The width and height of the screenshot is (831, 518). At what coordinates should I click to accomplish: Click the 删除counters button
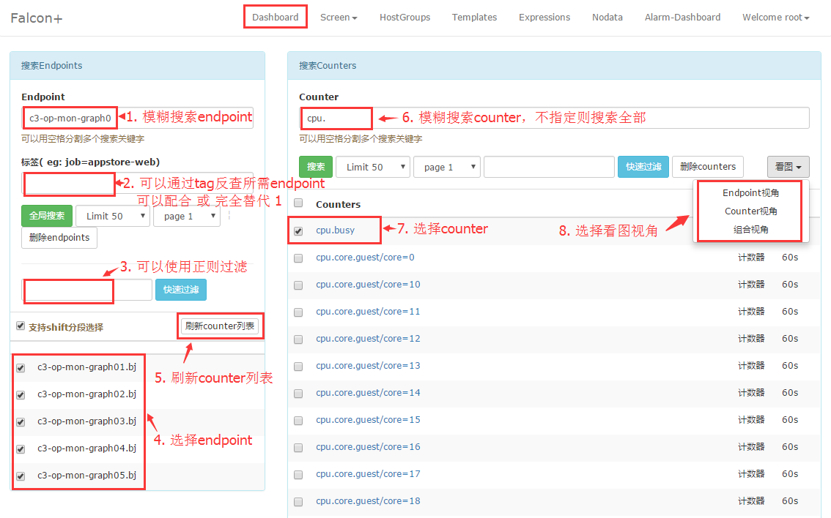coord(707,167)
